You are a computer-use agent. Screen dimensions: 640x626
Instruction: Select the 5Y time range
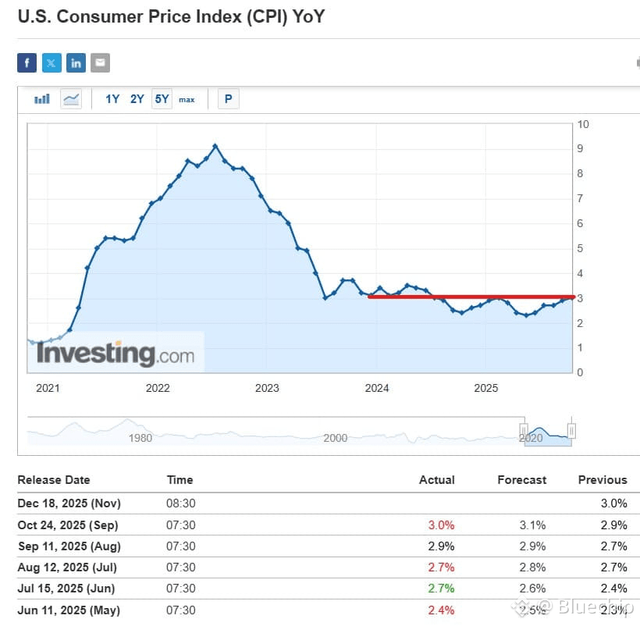162,99
